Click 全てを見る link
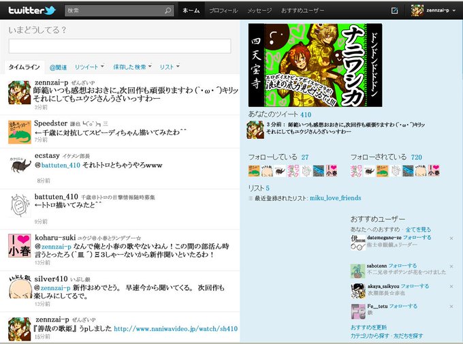The image size is (463, 344). [418, 230]
